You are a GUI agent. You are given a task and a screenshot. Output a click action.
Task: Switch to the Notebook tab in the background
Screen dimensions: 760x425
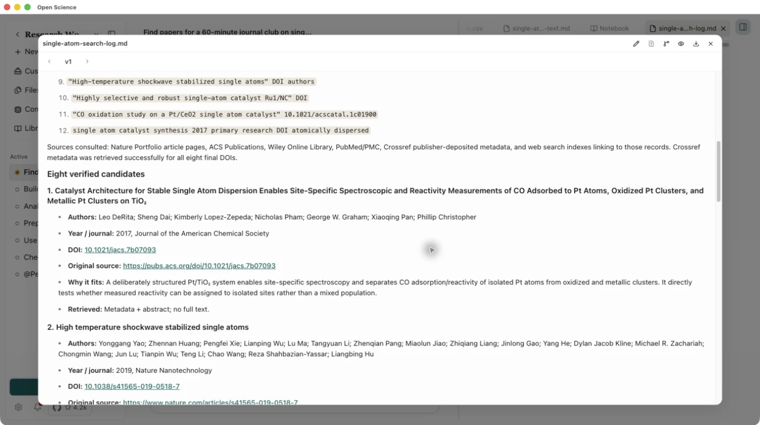pyautogui.click(x=609, y=28)
